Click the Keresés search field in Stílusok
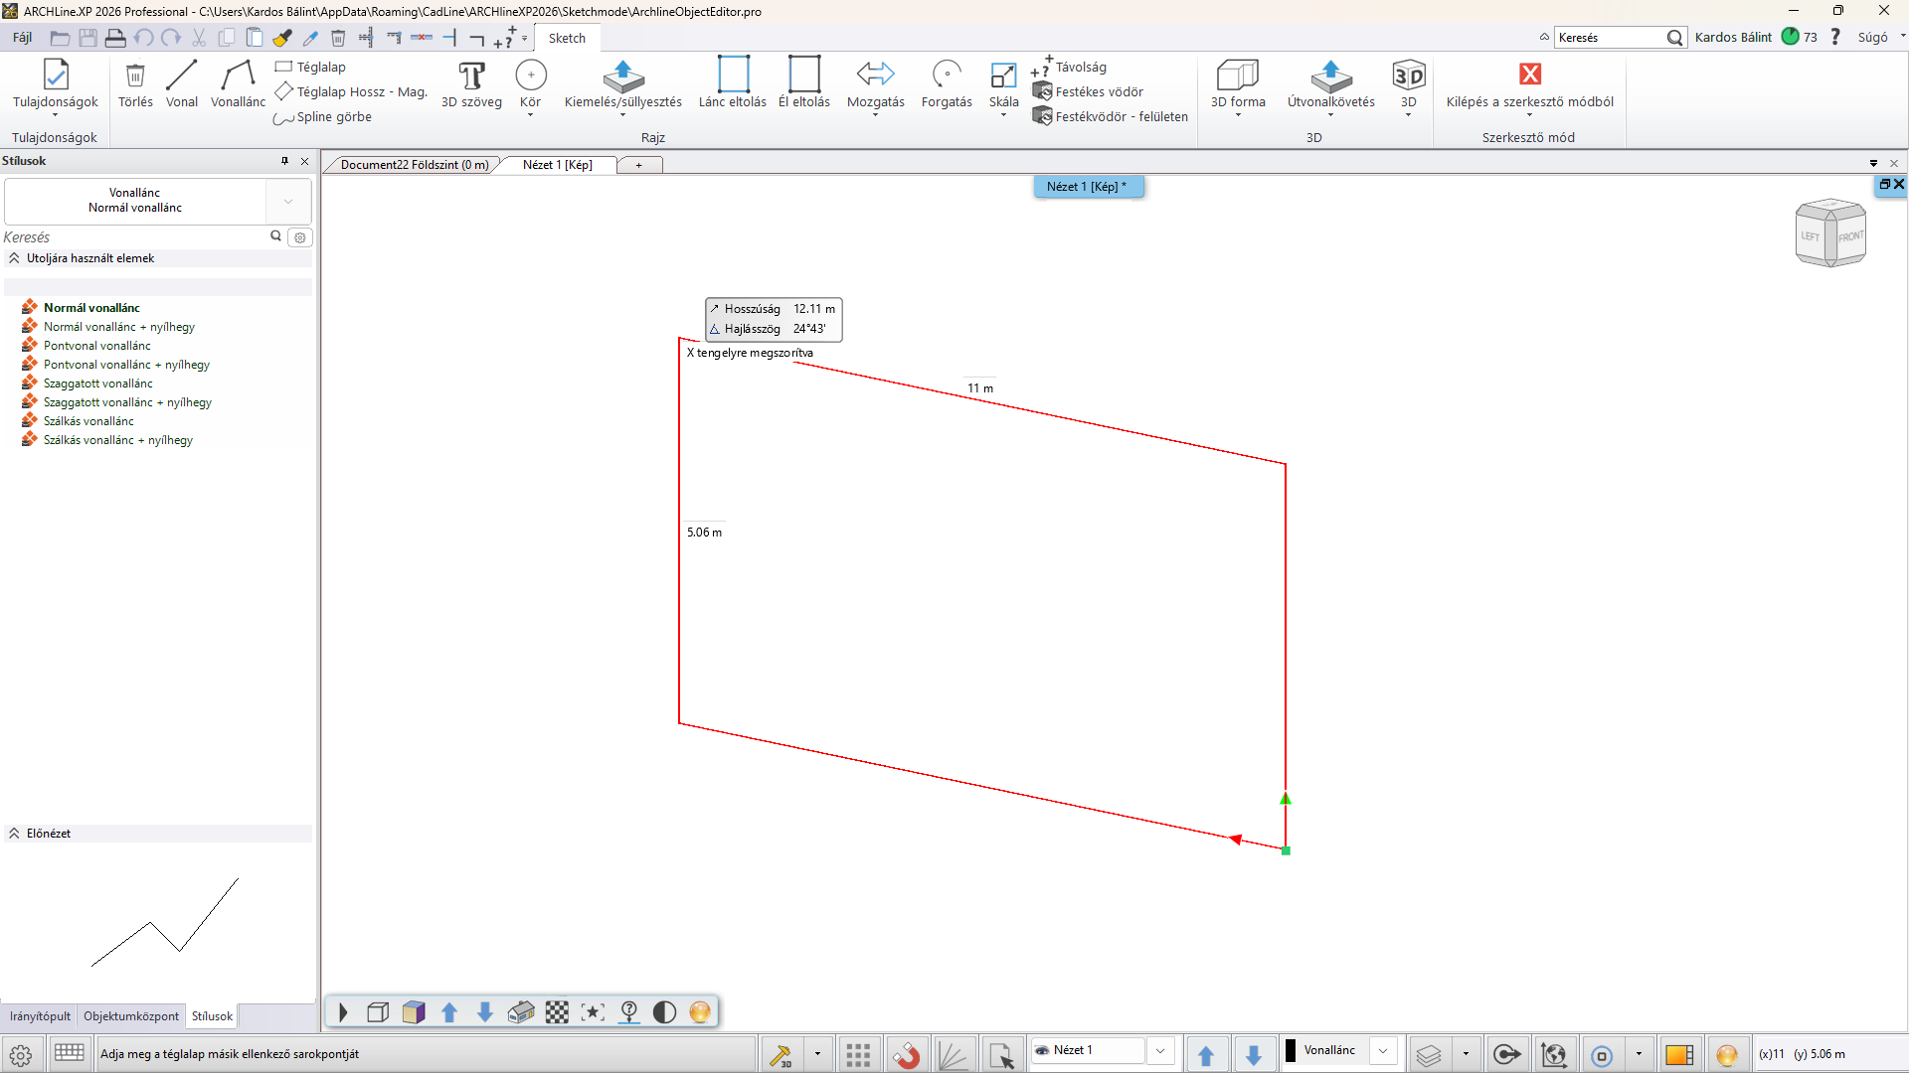The image size is (1909, 1073). click(134, 237)
